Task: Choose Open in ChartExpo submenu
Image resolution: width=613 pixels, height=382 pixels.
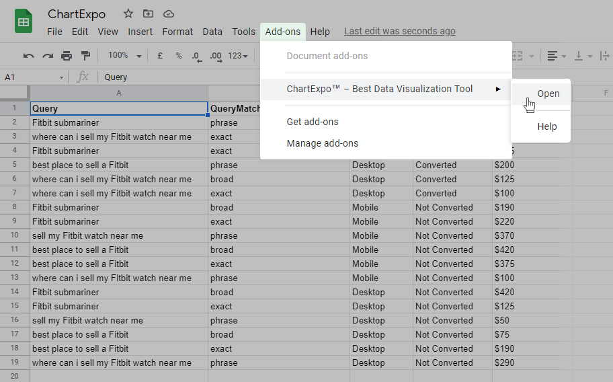Action: coord(540,94)
